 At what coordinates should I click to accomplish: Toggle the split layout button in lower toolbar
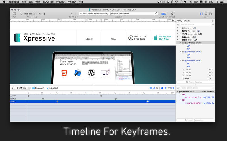pyautogui.click(x=152, y=88)
